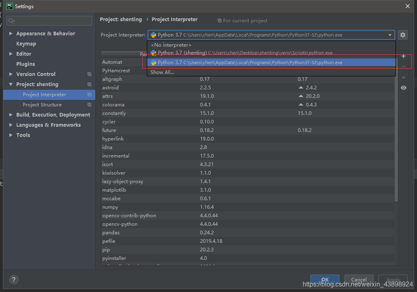Click the Project Interpreter dropdown arrow
Image resolution: width=417 pixels, height=292 pixels.
pos(389,35)
